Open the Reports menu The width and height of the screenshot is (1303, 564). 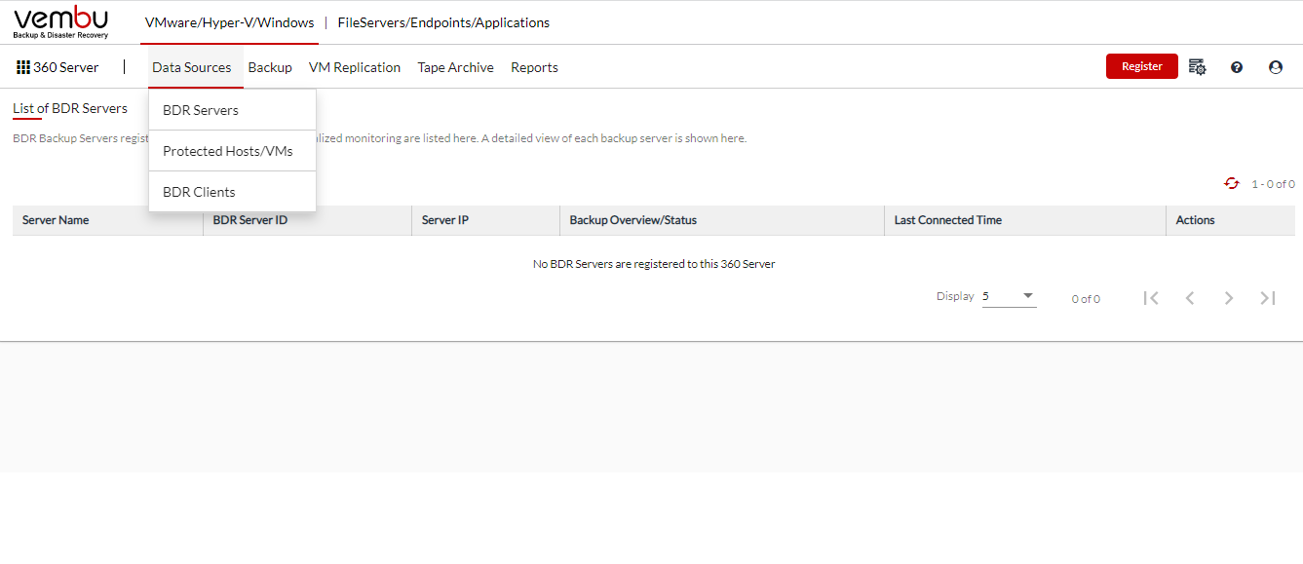pos(534,67)
